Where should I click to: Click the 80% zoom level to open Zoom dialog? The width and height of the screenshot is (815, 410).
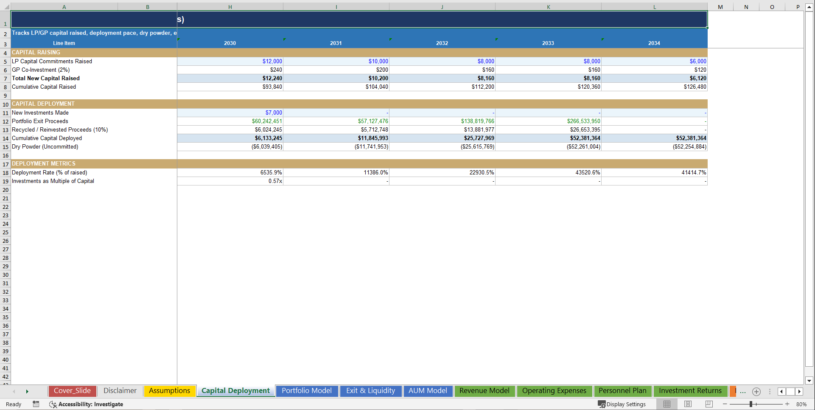tap(802, 404)
